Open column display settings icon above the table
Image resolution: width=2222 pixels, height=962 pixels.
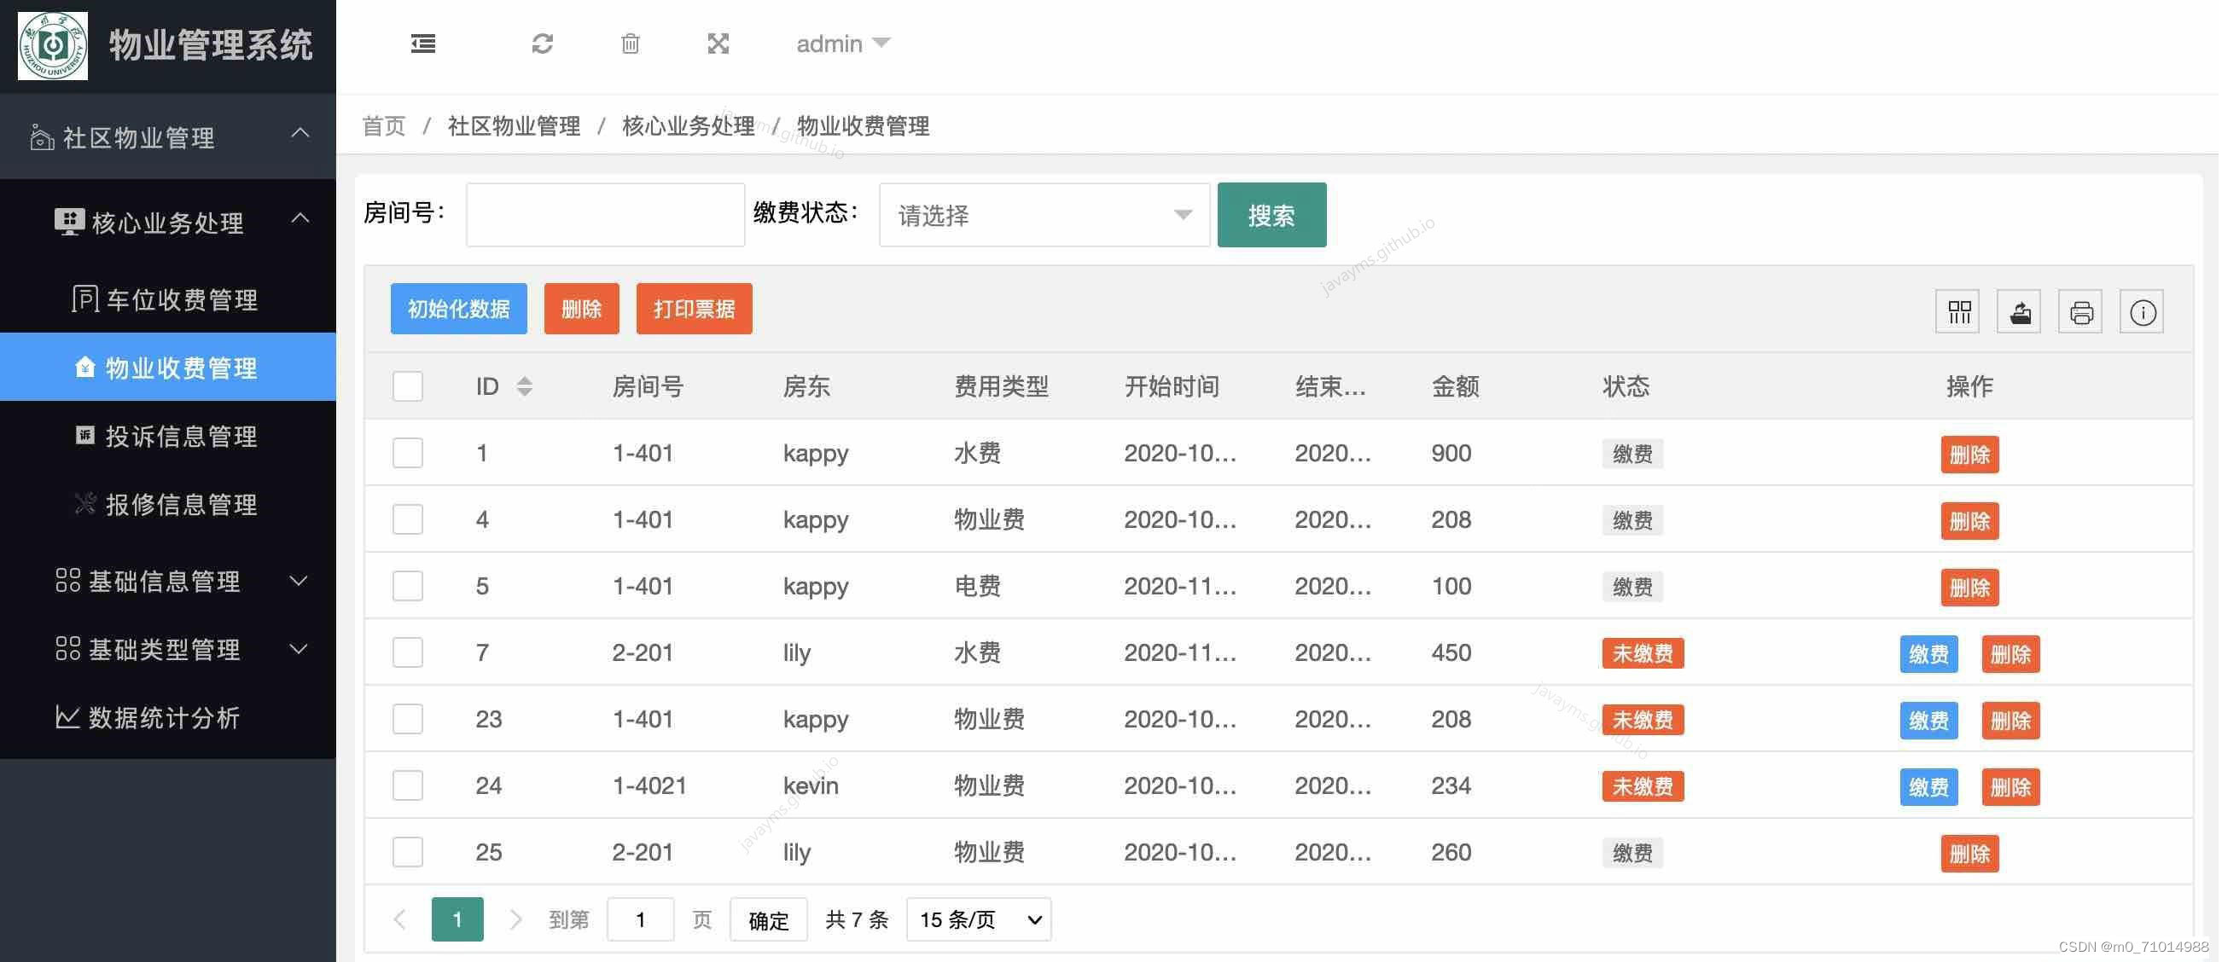1958,311
